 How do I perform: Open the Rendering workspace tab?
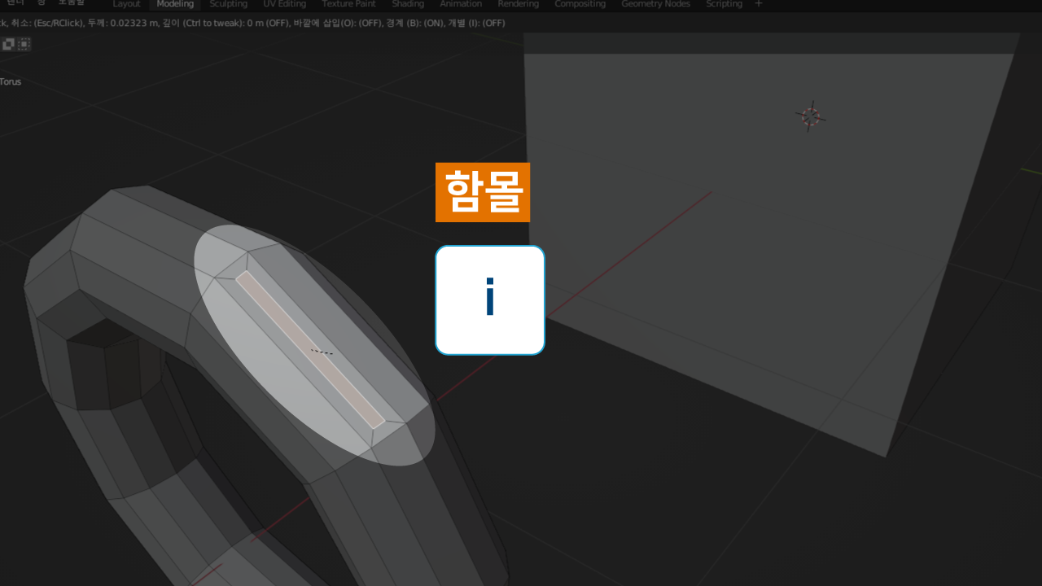coord(518,4)
